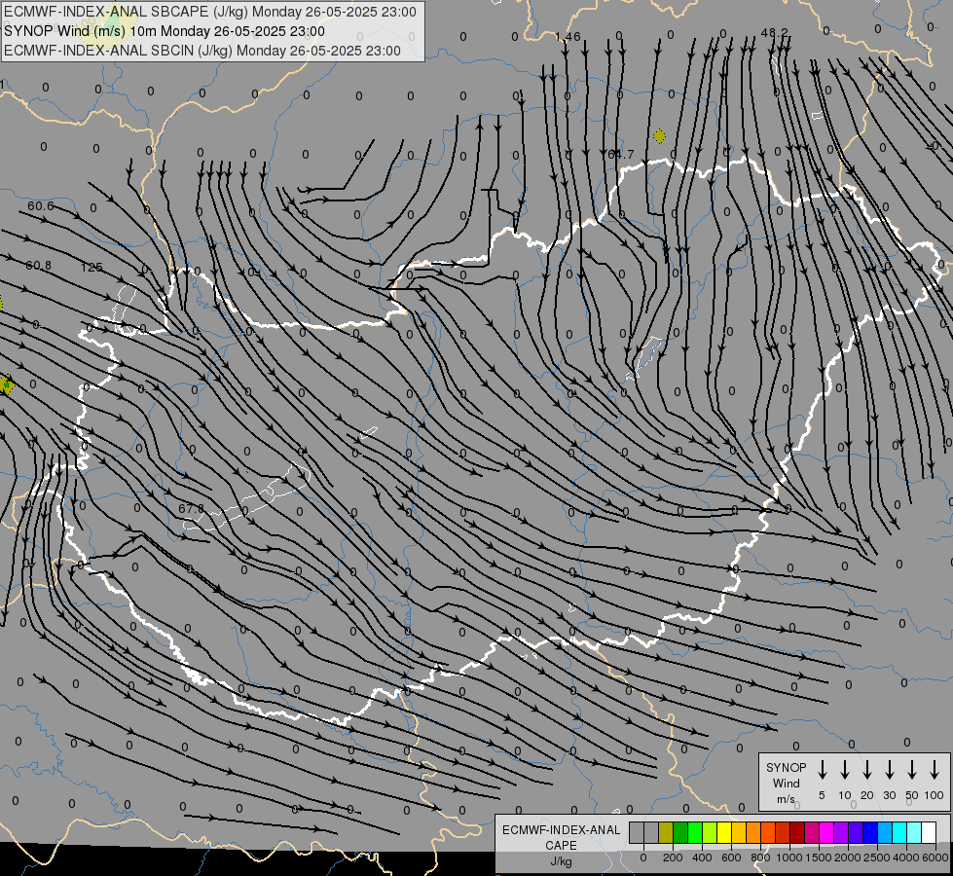Click the 64.7 value on map

pos(620,155)
